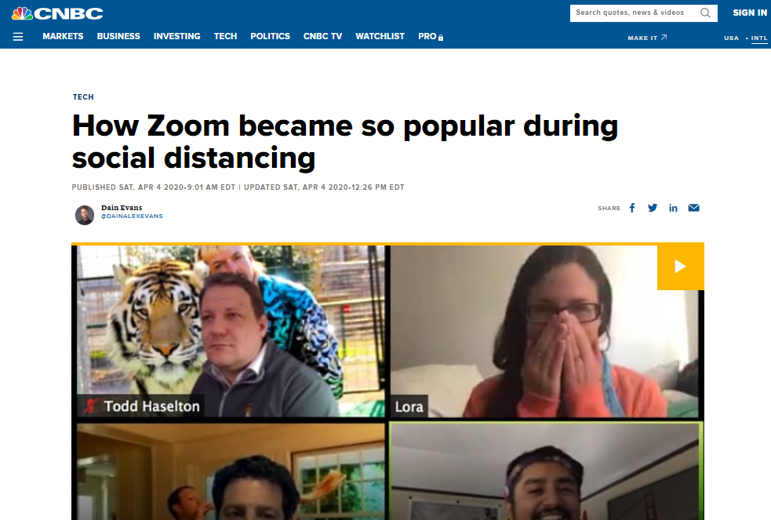Share article on Twitter
The height and width of the screenshot is (520, 771).
[653, 208]
